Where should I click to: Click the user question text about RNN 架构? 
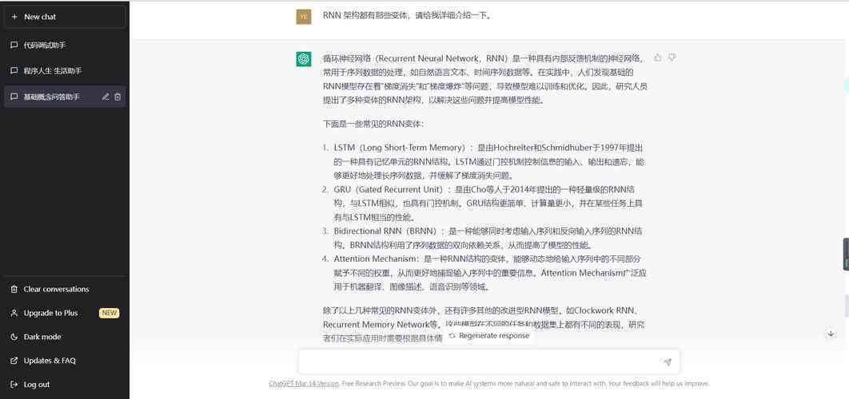pyautogui.click(x=407, y=15)
